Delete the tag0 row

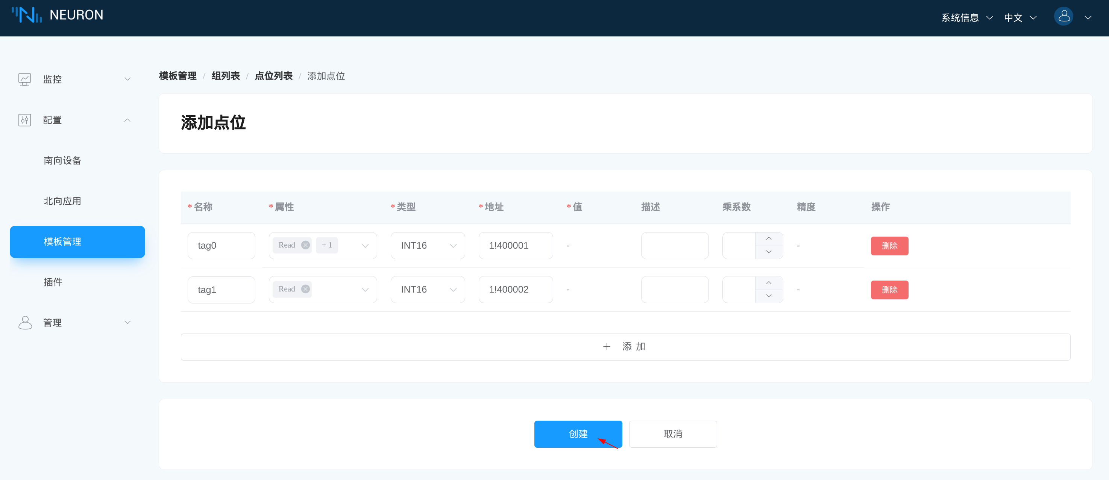tap(889, 246)
